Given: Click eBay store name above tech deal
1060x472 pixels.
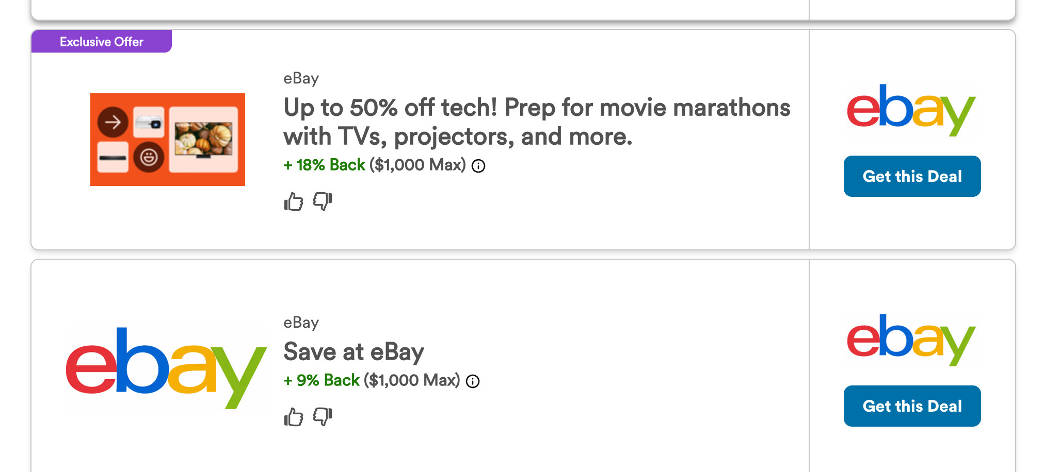Looking at the screenshot, I should pyautogui.click(x=301, y=78).
